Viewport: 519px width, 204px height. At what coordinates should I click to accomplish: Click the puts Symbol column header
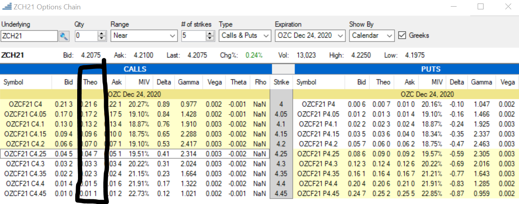(x=306, y=82)
